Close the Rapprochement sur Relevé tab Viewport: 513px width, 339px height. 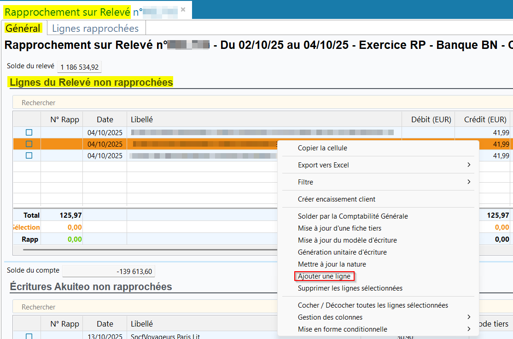(183, 10)
